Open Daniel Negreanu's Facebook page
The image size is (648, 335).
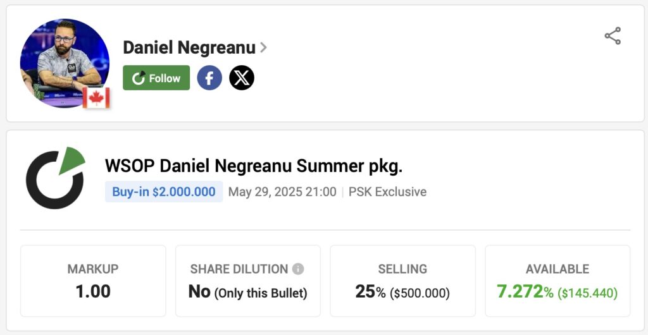click(209, 78)
